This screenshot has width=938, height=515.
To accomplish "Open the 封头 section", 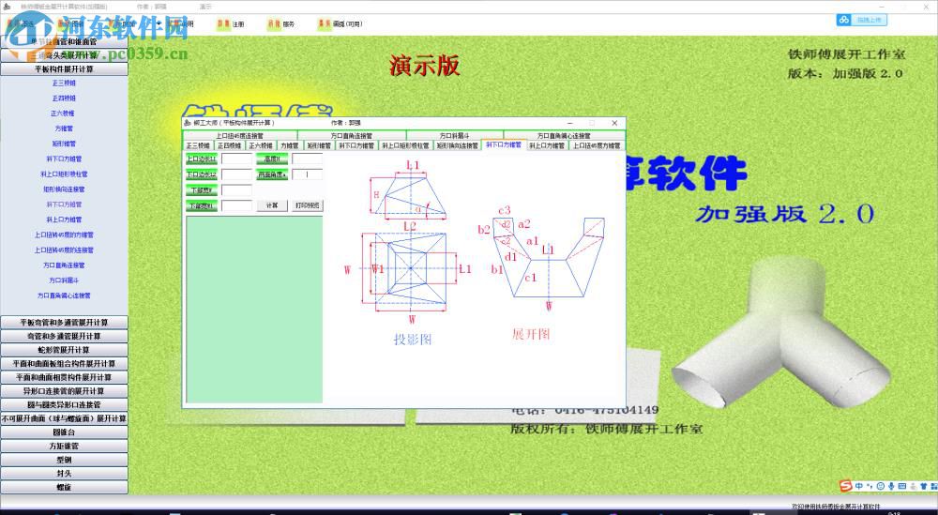I will [x=64, y=474].
